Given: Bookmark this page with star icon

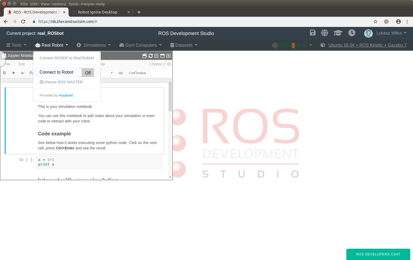Looking at the screenshot, I should (375, 22).
